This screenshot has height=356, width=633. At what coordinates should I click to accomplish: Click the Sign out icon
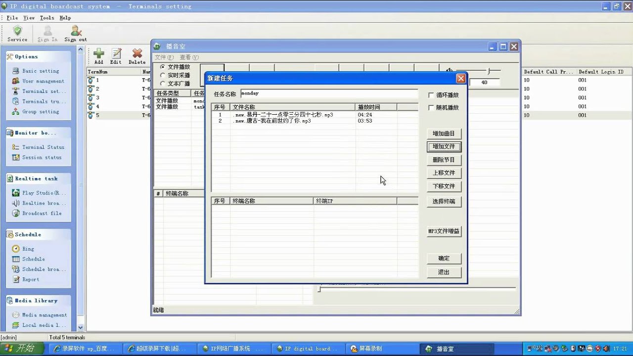point(76,31)
